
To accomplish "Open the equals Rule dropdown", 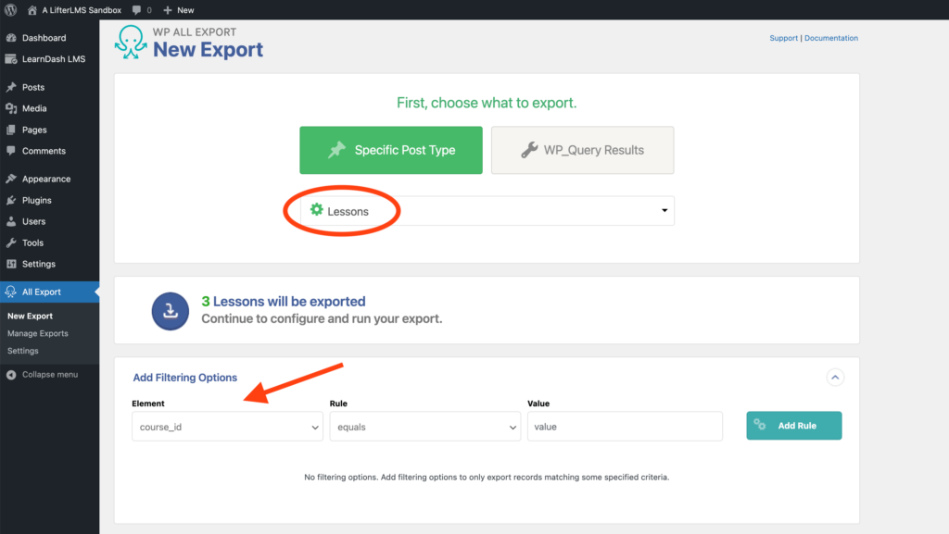I will (x=424, y=427).
